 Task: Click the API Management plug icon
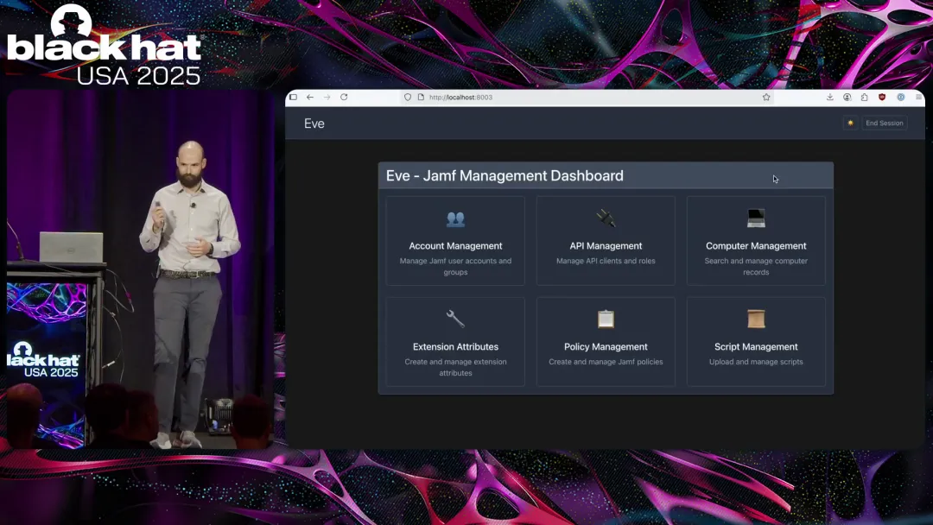pyautogui.click(x=606, y=218)
